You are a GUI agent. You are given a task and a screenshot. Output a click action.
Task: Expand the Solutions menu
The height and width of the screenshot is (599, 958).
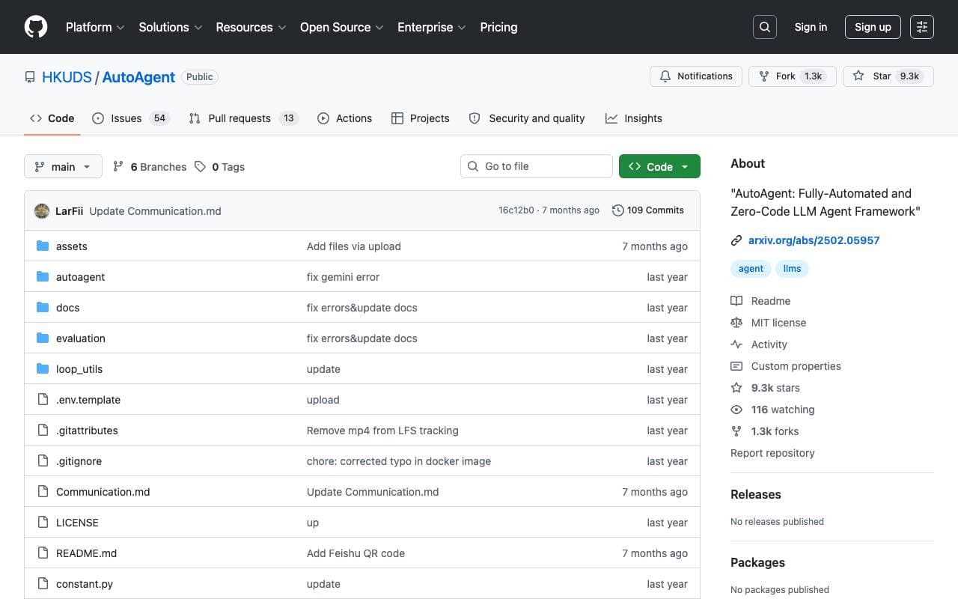(171, 27)
